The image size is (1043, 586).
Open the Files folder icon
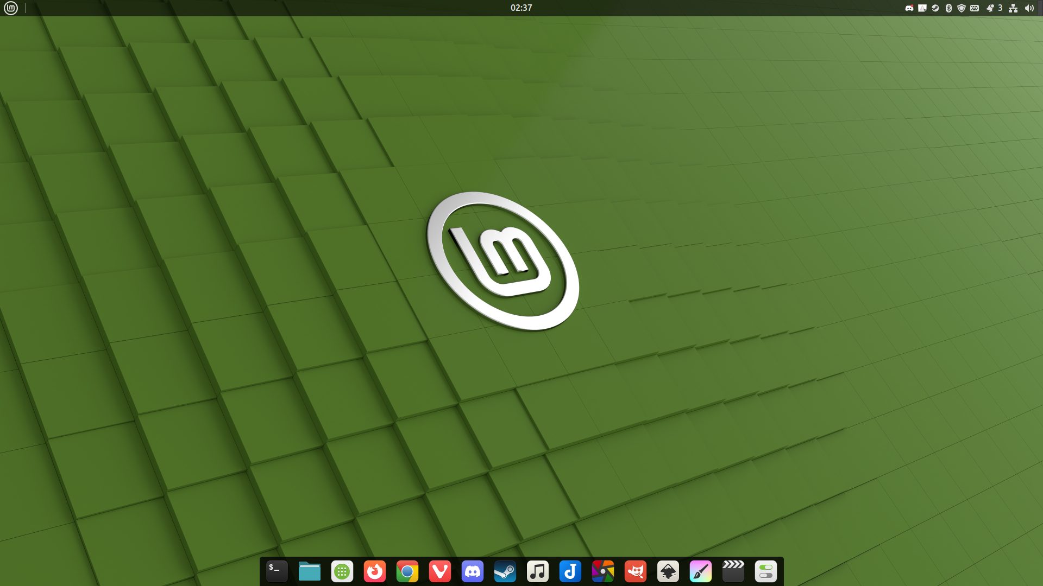309,571
